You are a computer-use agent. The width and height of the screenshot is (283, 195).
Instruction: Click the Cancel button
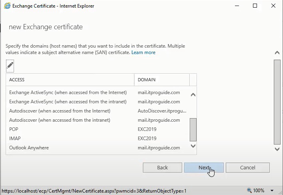pyautogui.click(x=248, y=167)
